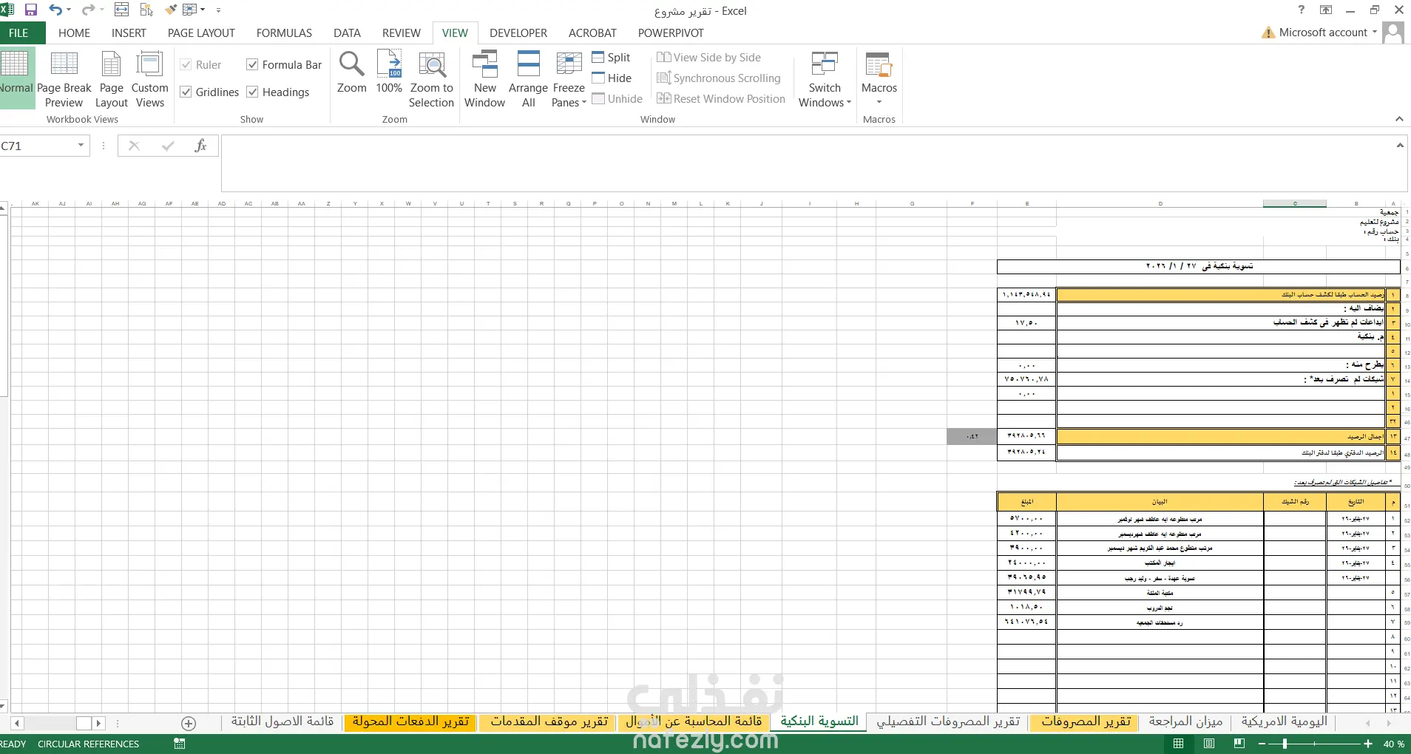Open Custom Views dialog
This screenshot has width=1411, height=754.
point(150,78)
